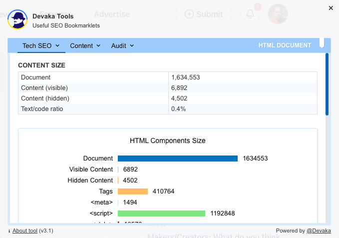
Task: Click the Devaka Tools title text
Action: [53, 16]
